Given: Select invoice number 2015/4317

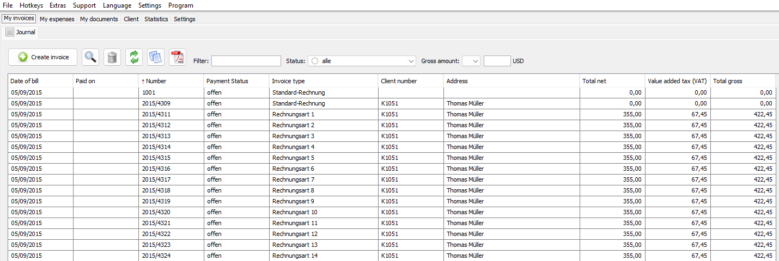Looking at the screenshot, I should point(171,179).
